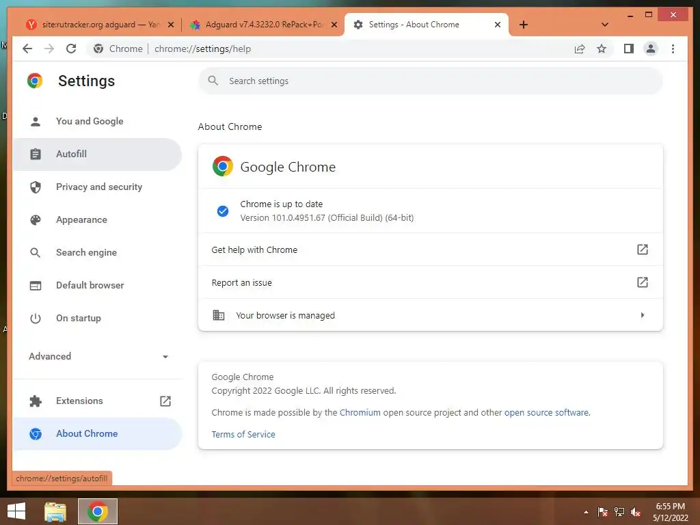Click the blue checkmark up-to-date icon
The height and width of the screenshot is (525, 700).
click(x=222, y=211)
